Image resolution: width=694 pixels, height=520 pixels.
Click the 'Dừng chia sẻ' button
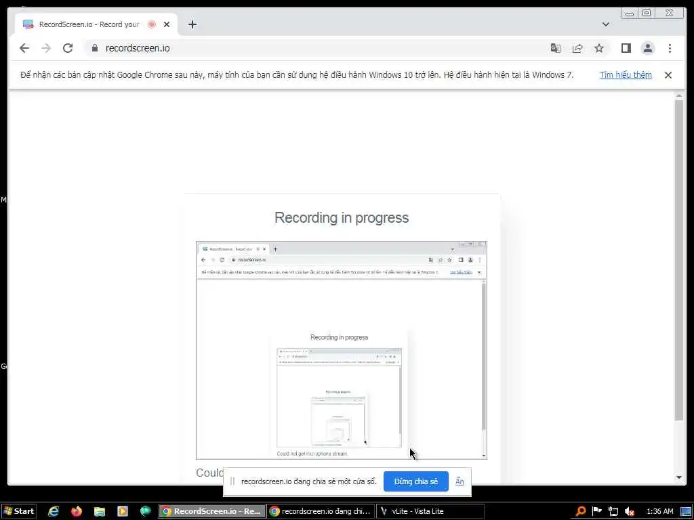coord(416,481)
